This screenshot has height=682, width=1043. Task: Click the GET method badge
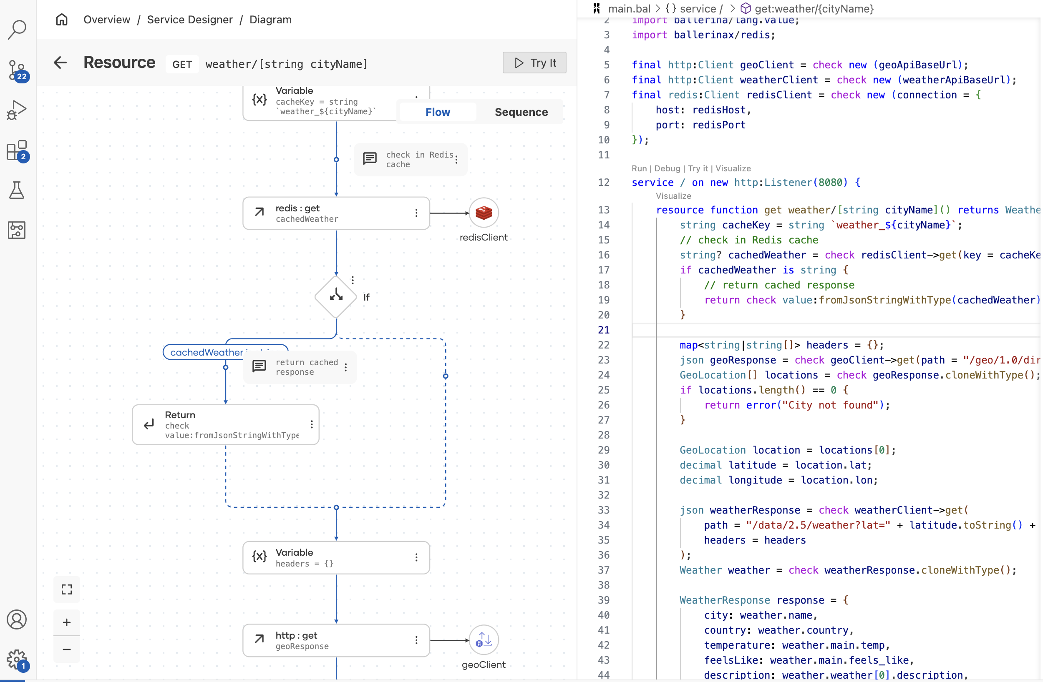click(x=182, y=64)
